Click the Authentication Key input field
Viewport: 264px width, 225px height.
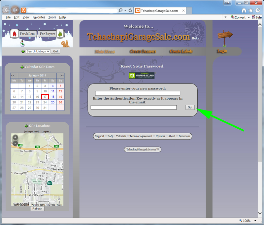tap(134, 107)
